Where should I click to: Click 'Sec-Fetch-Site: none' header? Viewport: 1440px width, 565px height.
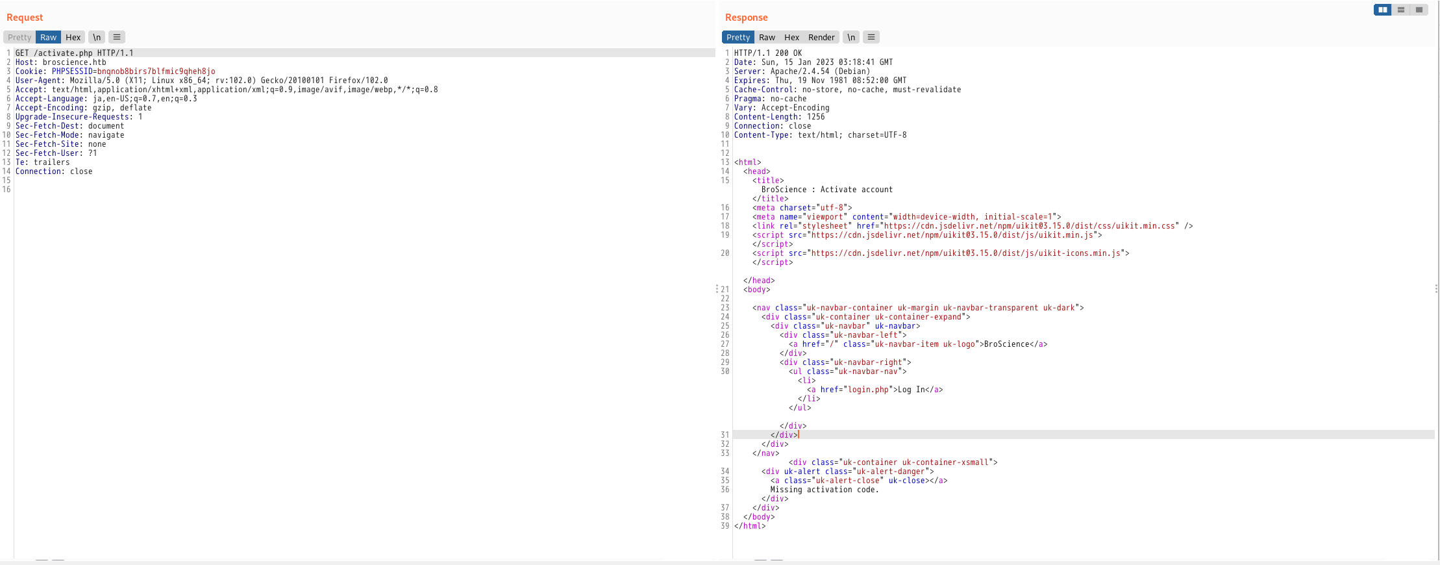(x=61, y=144)
